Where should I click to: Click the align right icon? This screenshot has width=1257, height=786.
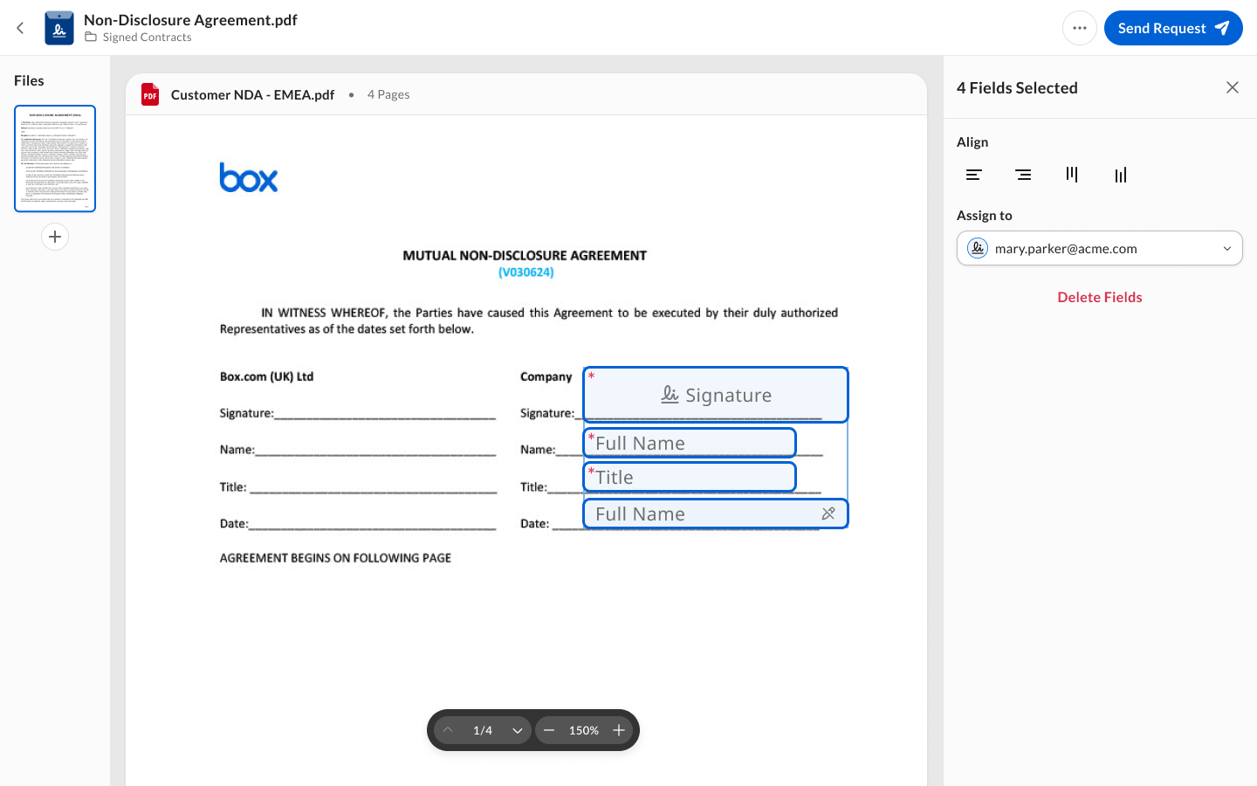(x=1023, y=175)
